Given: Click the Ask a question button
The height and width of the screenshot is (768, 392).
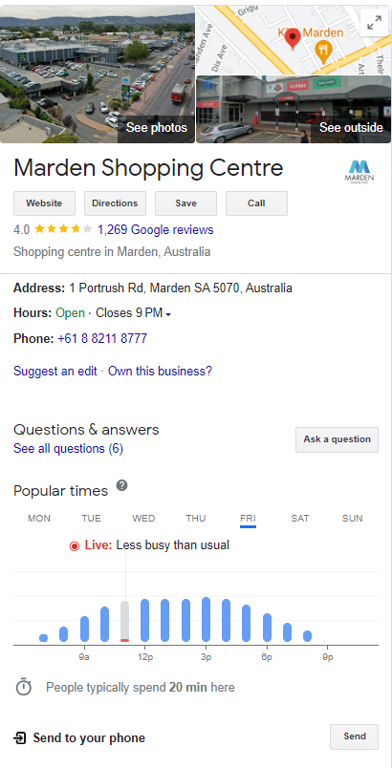Looking at the screenshot, I should 338,439.
